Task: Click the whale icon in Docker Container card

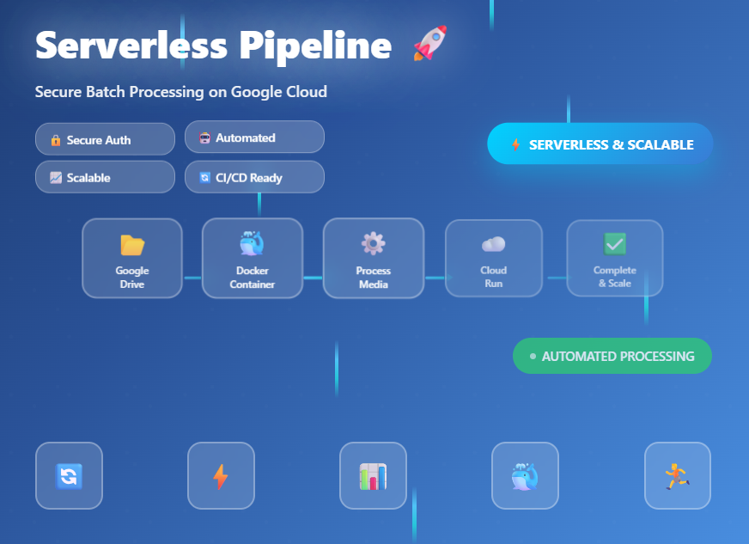Action: click(252, 243)
